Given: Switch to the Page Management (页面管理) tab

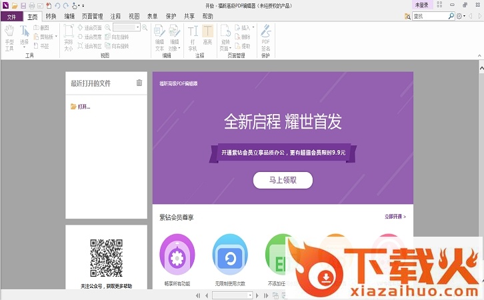Looking at the screenshot, I should 92,17.
